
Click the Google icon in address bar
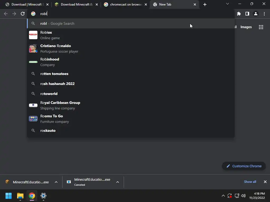coord(33,14)
